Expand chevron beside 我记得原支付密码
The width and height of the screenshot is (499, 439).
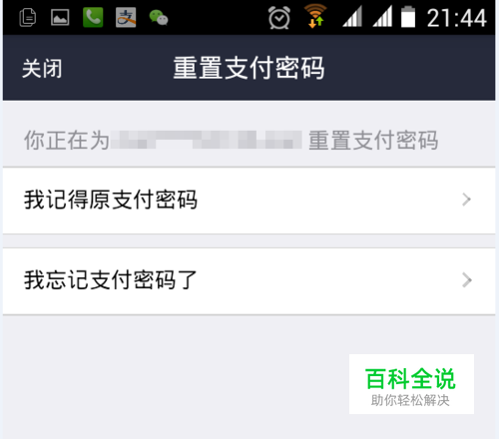pyautogui.click(x=467, y=200)
